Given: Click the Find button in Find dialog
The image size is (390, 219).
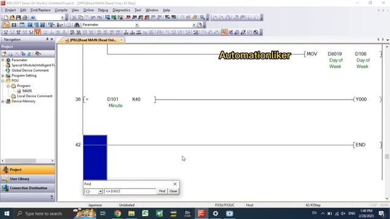Looking at the screenshot, I should point(162,191).
